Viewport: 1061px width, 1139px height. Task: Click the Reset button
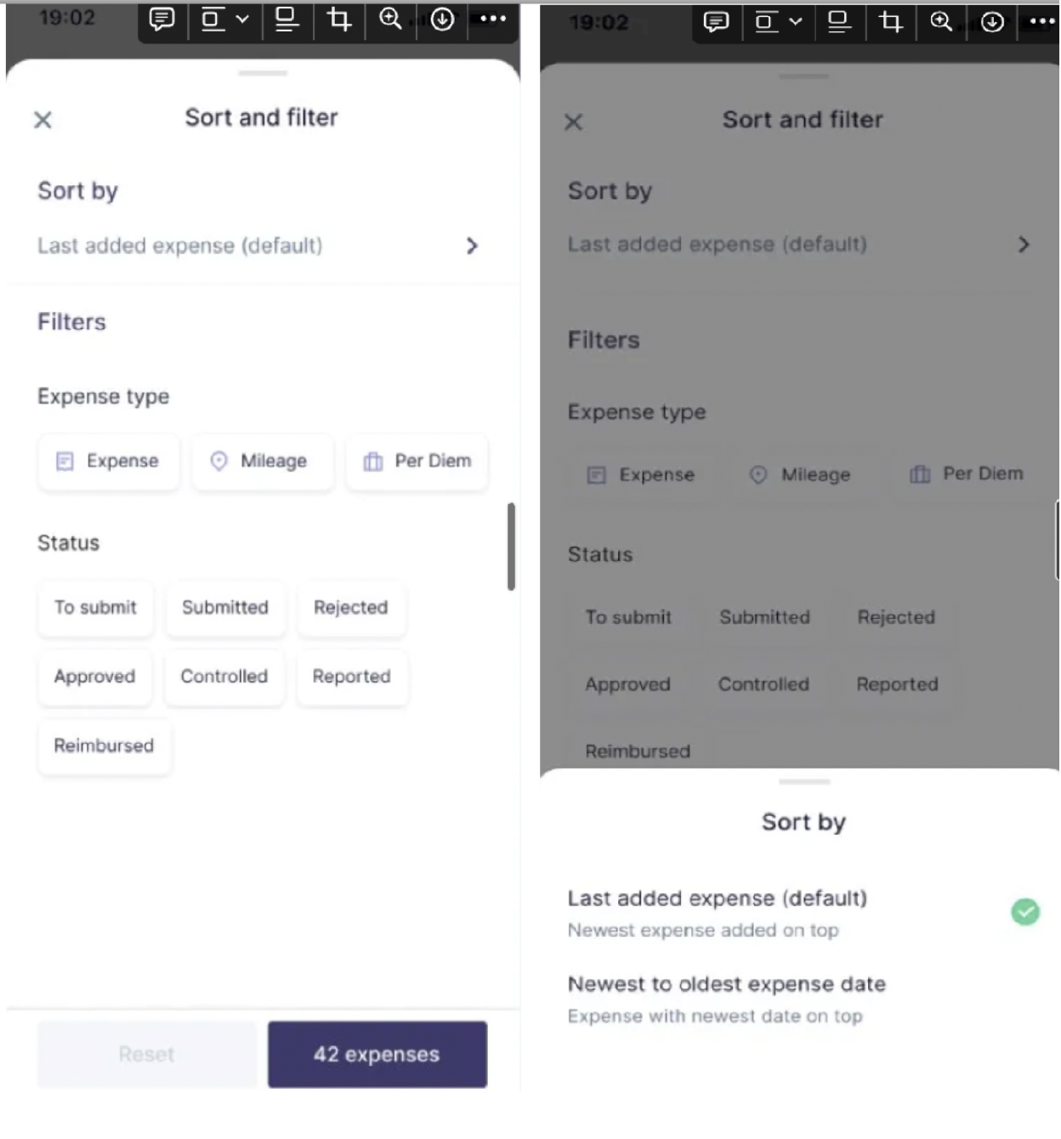tap(146, 1054)
